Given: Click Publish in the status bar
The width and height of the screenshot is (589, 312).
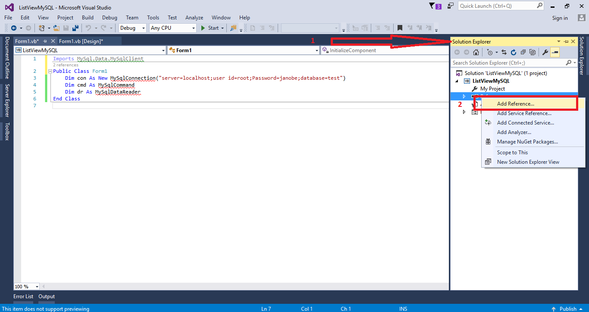Looking at the screenshot, I should (568, 309).
